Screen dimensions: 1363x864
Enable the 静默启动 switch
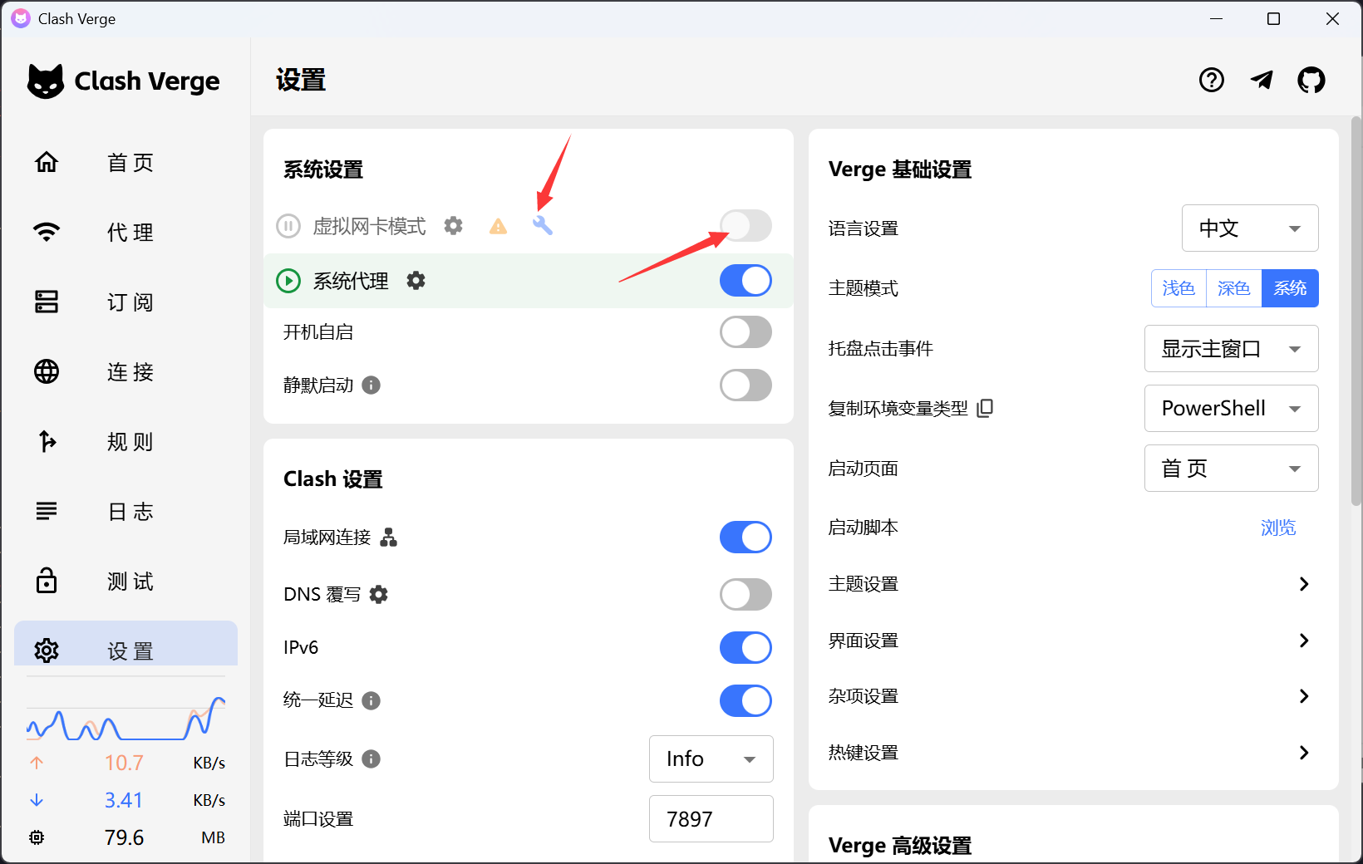tap(745, 385)
